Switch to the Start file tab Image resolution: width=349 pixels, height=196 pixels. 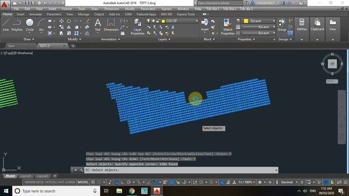tap(11, 46)
